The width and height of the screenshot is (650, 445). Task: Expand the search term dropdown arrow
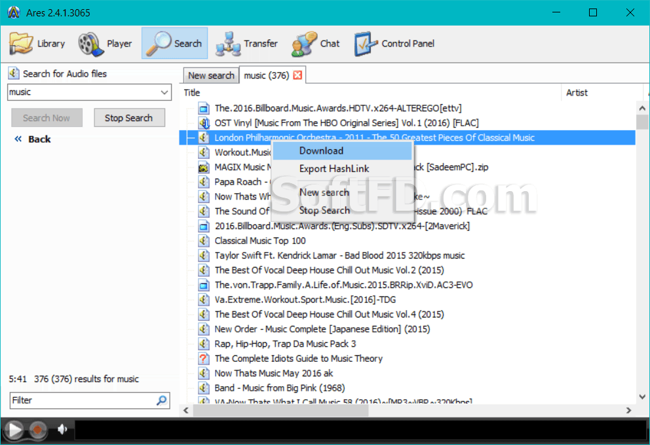click(164, 92)
